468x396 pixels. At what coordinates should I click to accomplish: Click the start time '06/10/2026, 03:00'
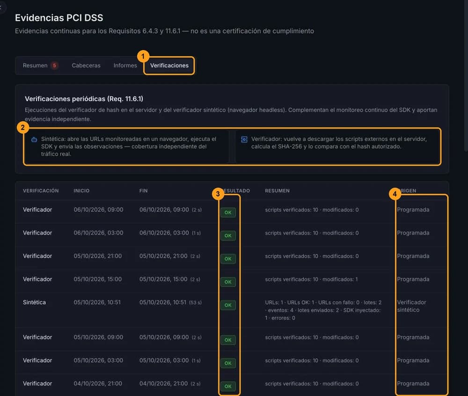(98, 233)
